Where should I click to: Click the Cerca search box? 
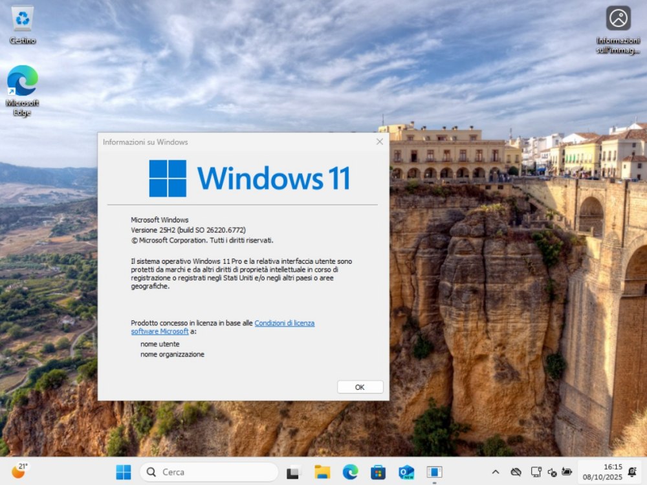[207, 471]
